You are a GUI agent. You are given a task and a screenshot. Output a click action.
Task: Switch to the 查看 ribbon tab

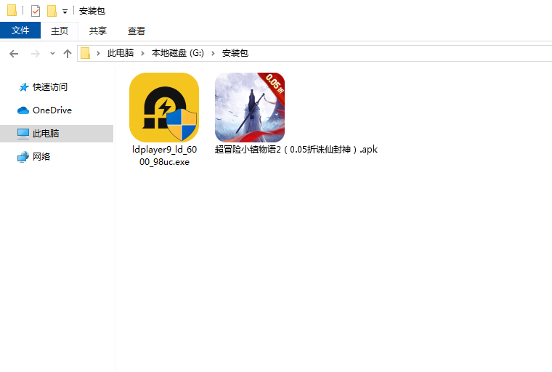point(137,31)
